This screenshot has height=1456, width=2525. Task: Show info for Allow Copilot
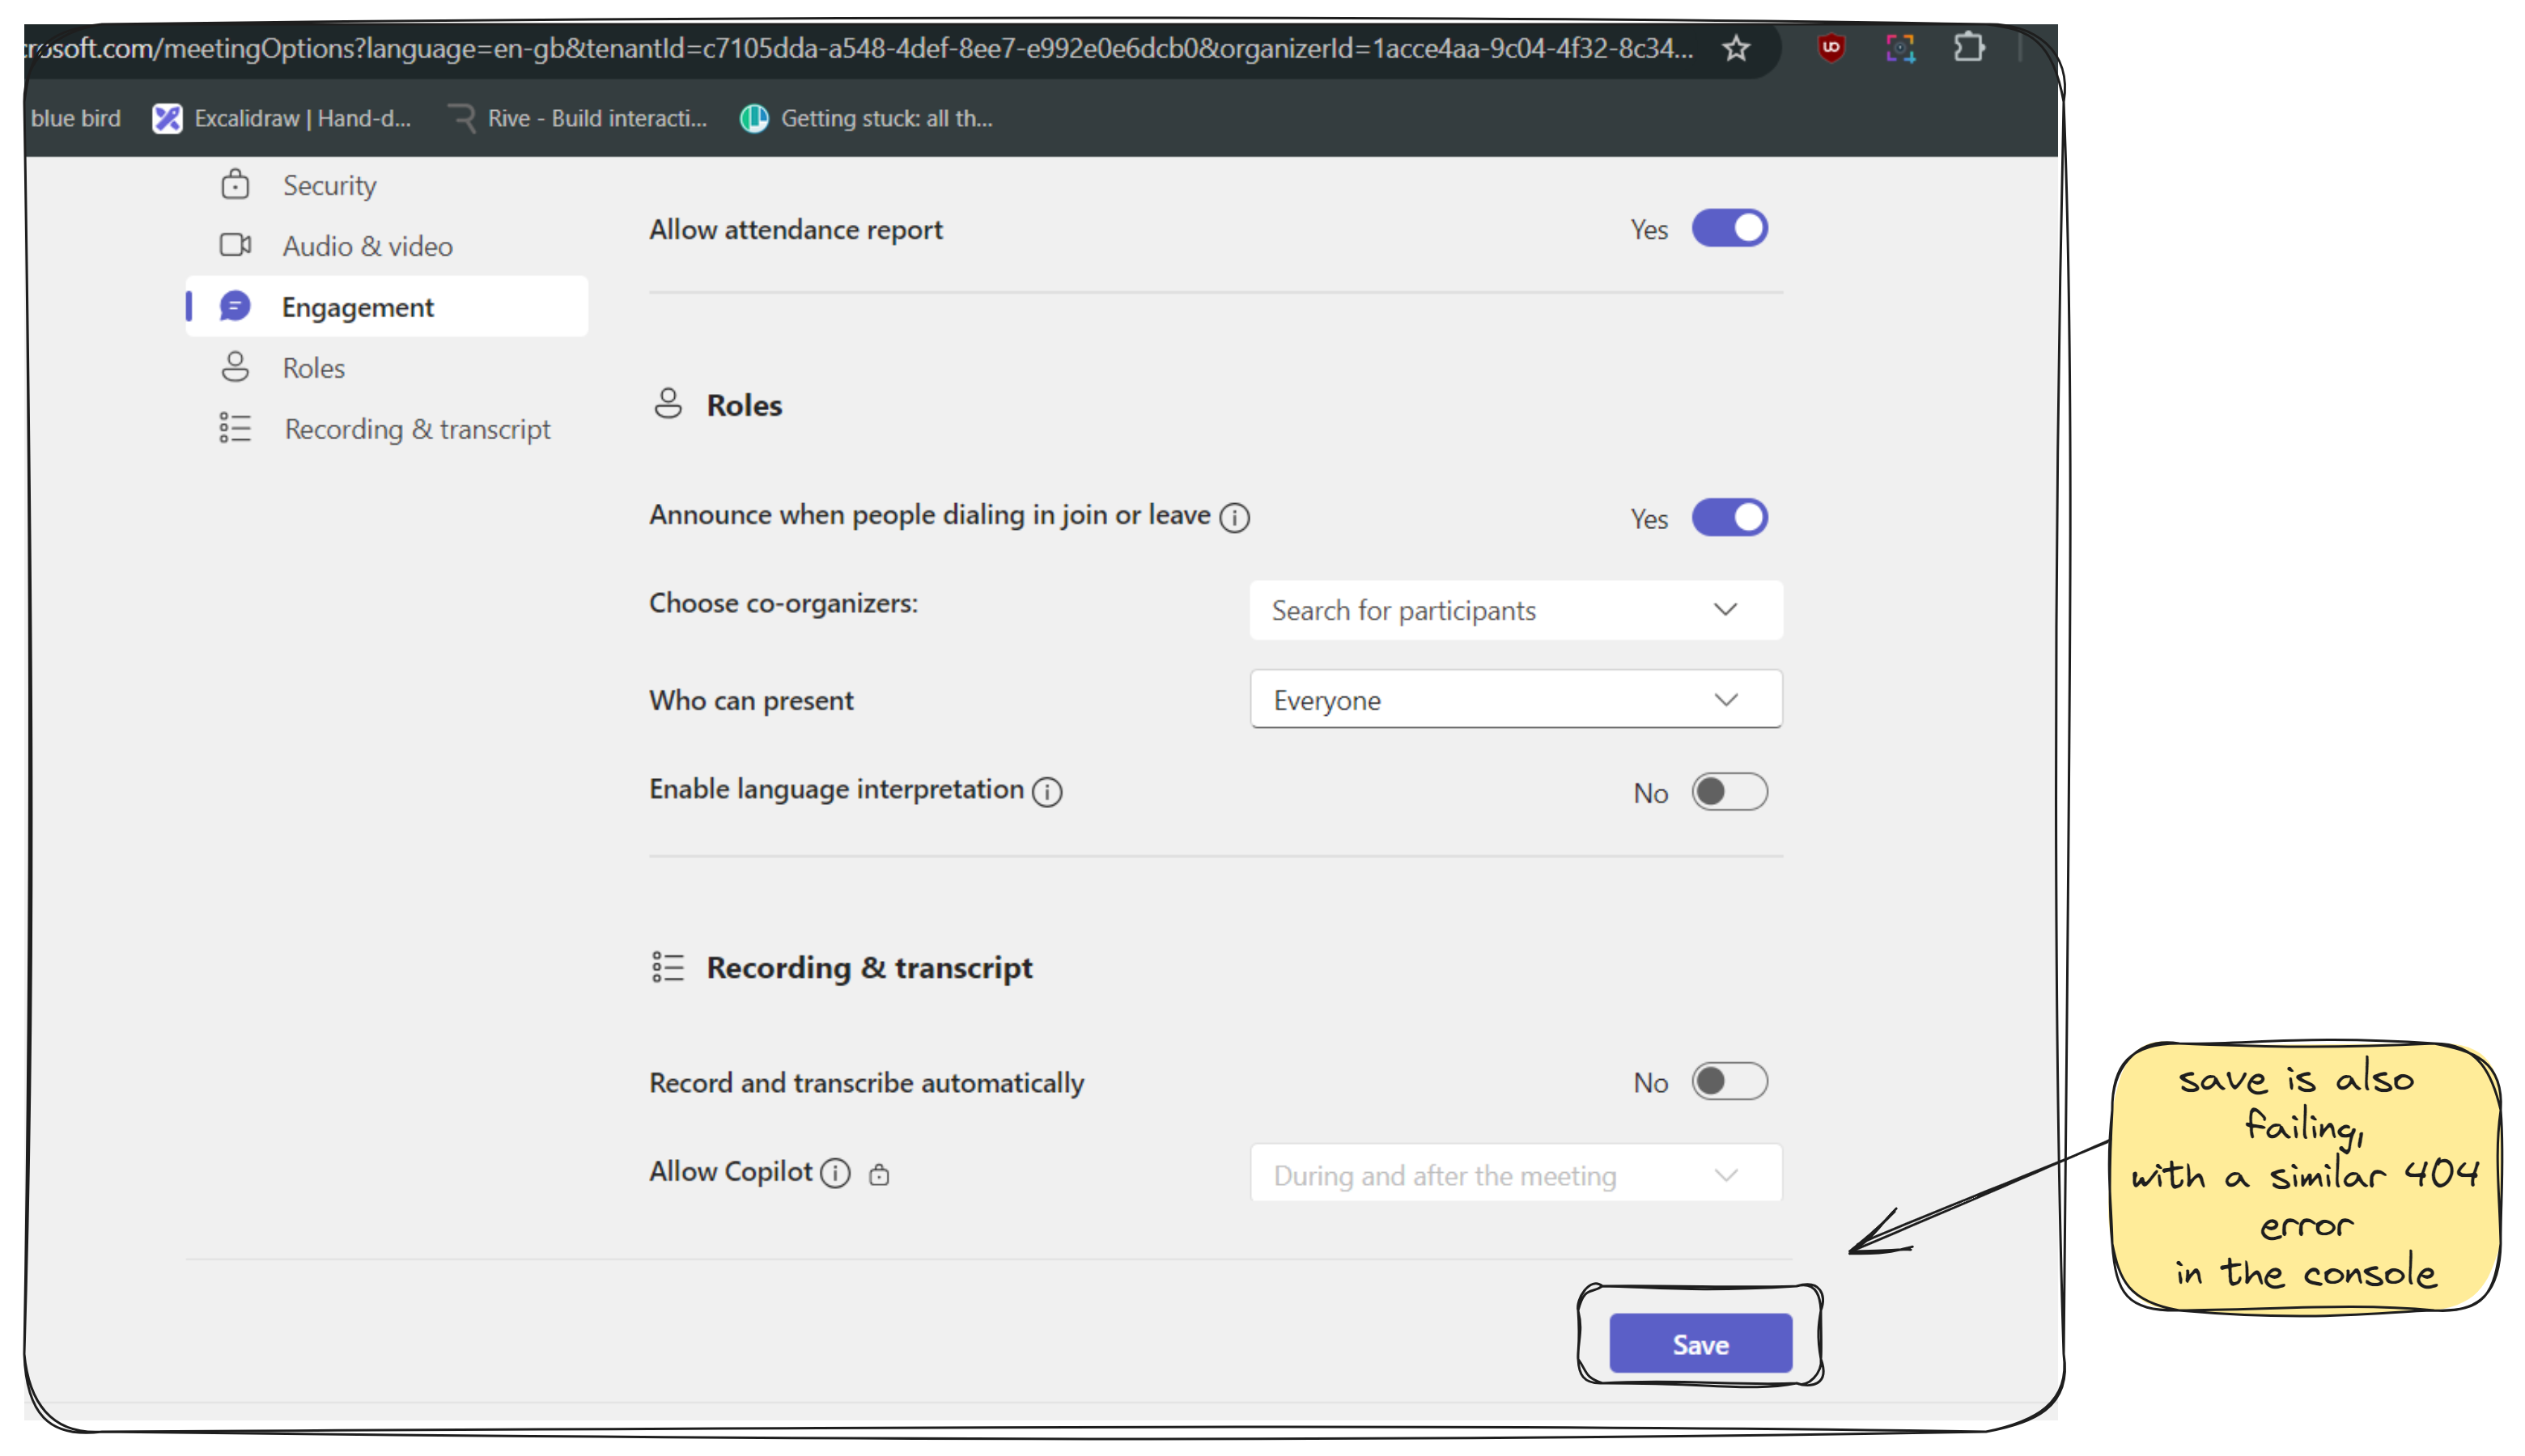(834, 1173)
